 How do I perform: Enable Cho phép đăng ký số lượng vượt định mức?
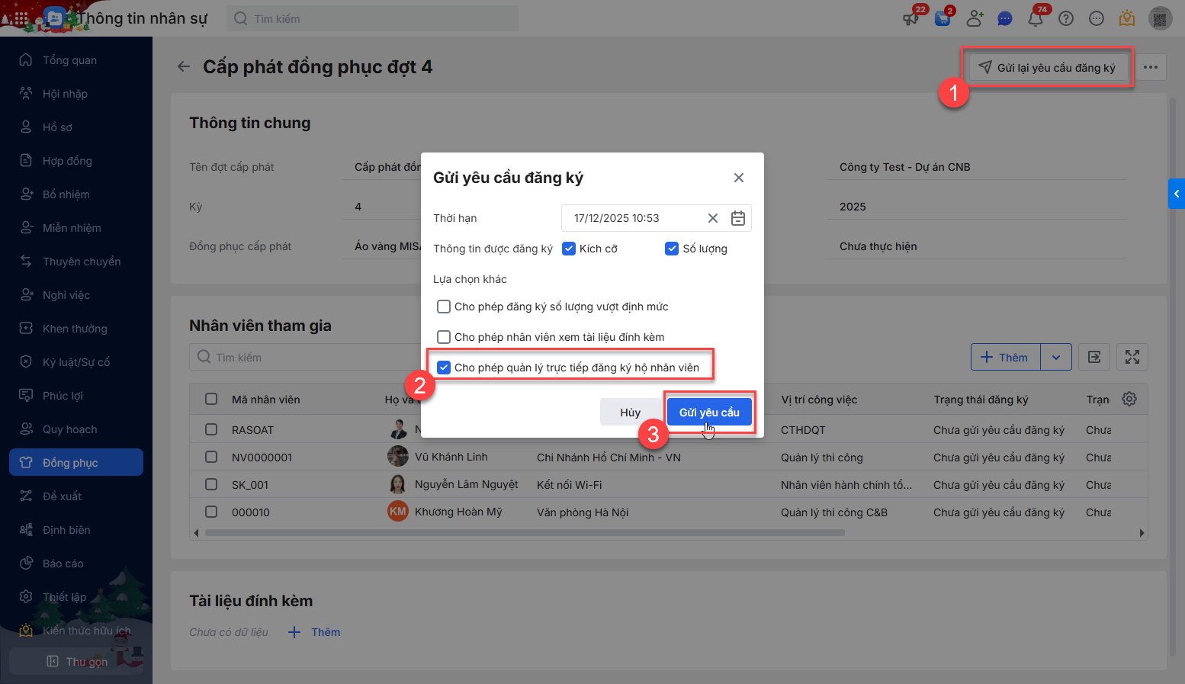[444, 307]
